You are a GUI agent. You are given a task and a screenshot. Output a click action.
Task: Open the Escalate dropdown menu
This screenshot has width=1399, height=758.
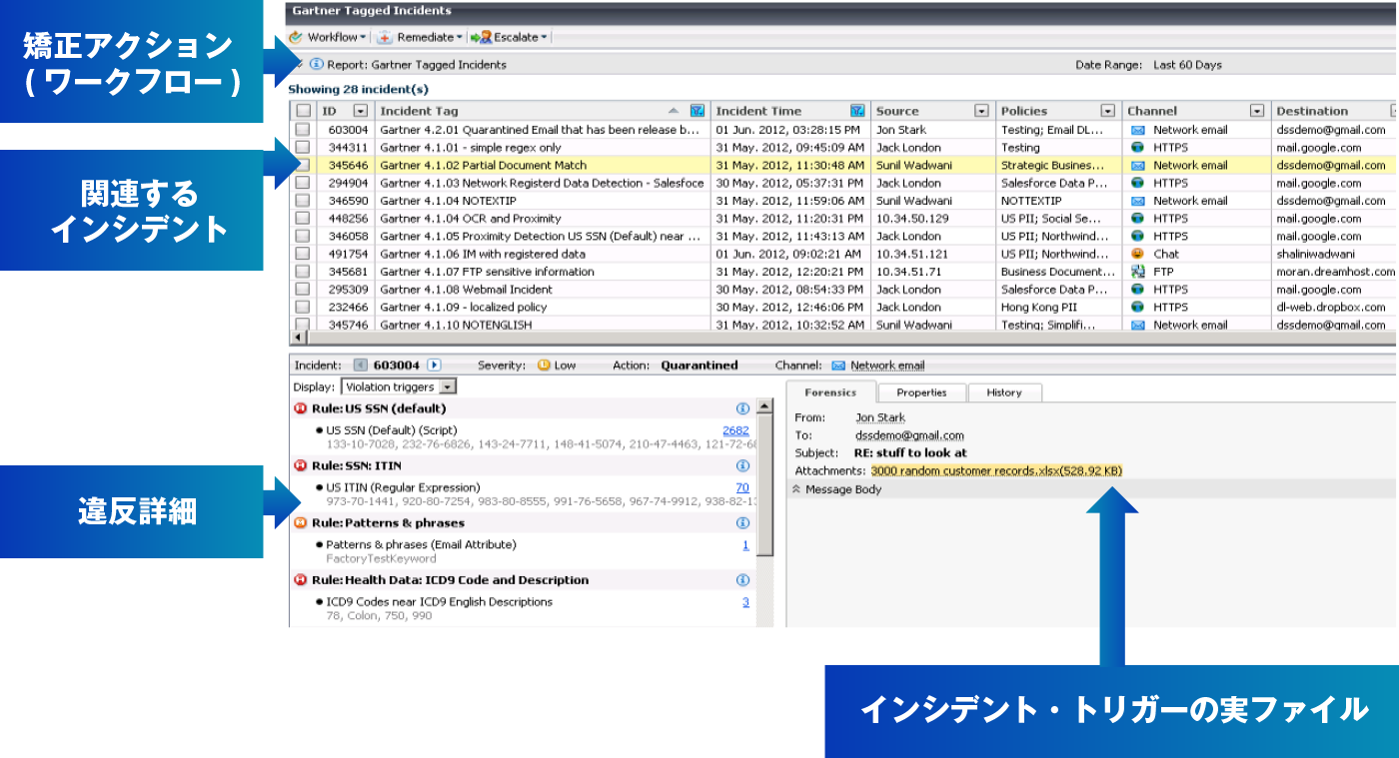click(x=510, y=38)
